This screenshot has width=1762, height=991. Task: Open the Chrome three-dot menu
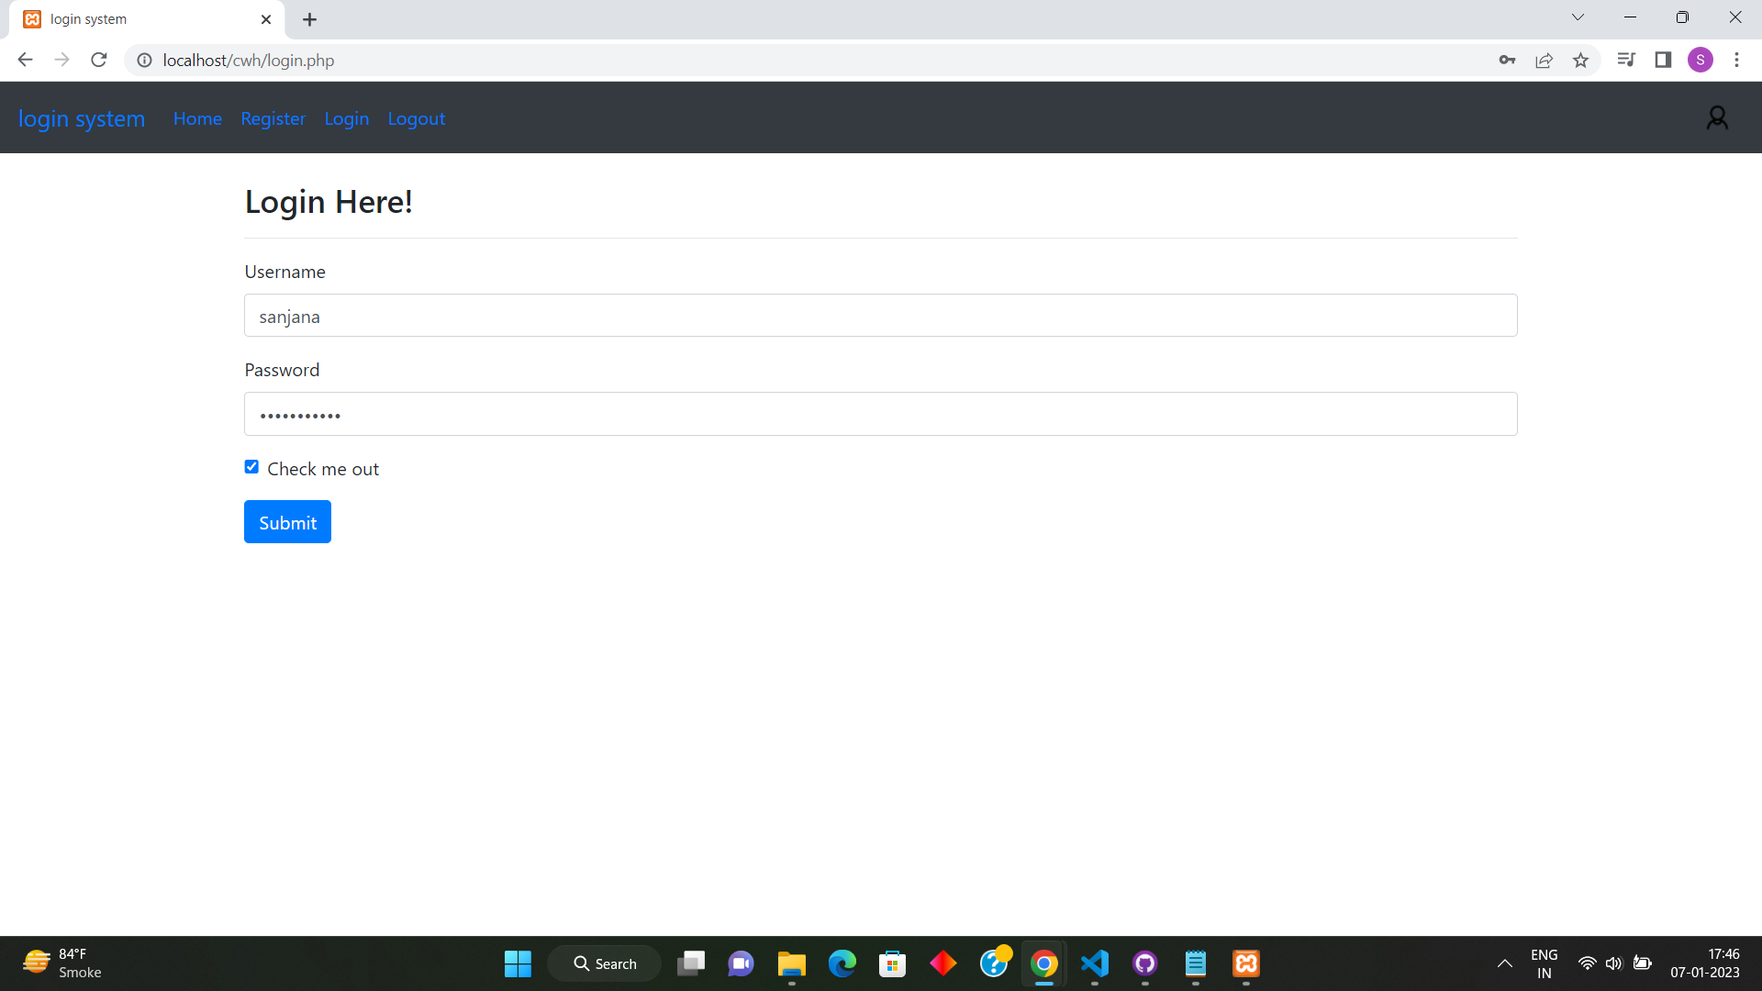(x=1736, y=60)
